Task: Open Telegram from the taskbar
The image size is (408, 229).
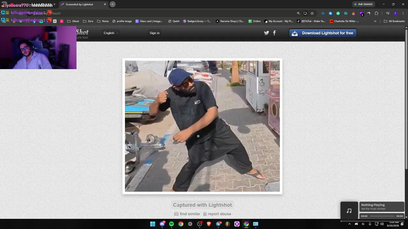Action: click(x=218, y=224)
